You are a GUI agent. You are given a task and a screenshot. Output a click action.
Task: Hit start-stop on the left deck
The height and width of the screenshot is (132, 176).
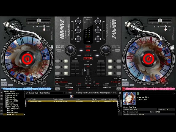pyautogui.click(x=4, y=84)
